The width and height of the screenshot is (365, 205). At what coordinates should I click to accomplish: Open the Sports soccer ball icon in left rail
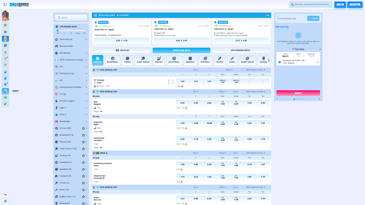(x=5, y=91)
